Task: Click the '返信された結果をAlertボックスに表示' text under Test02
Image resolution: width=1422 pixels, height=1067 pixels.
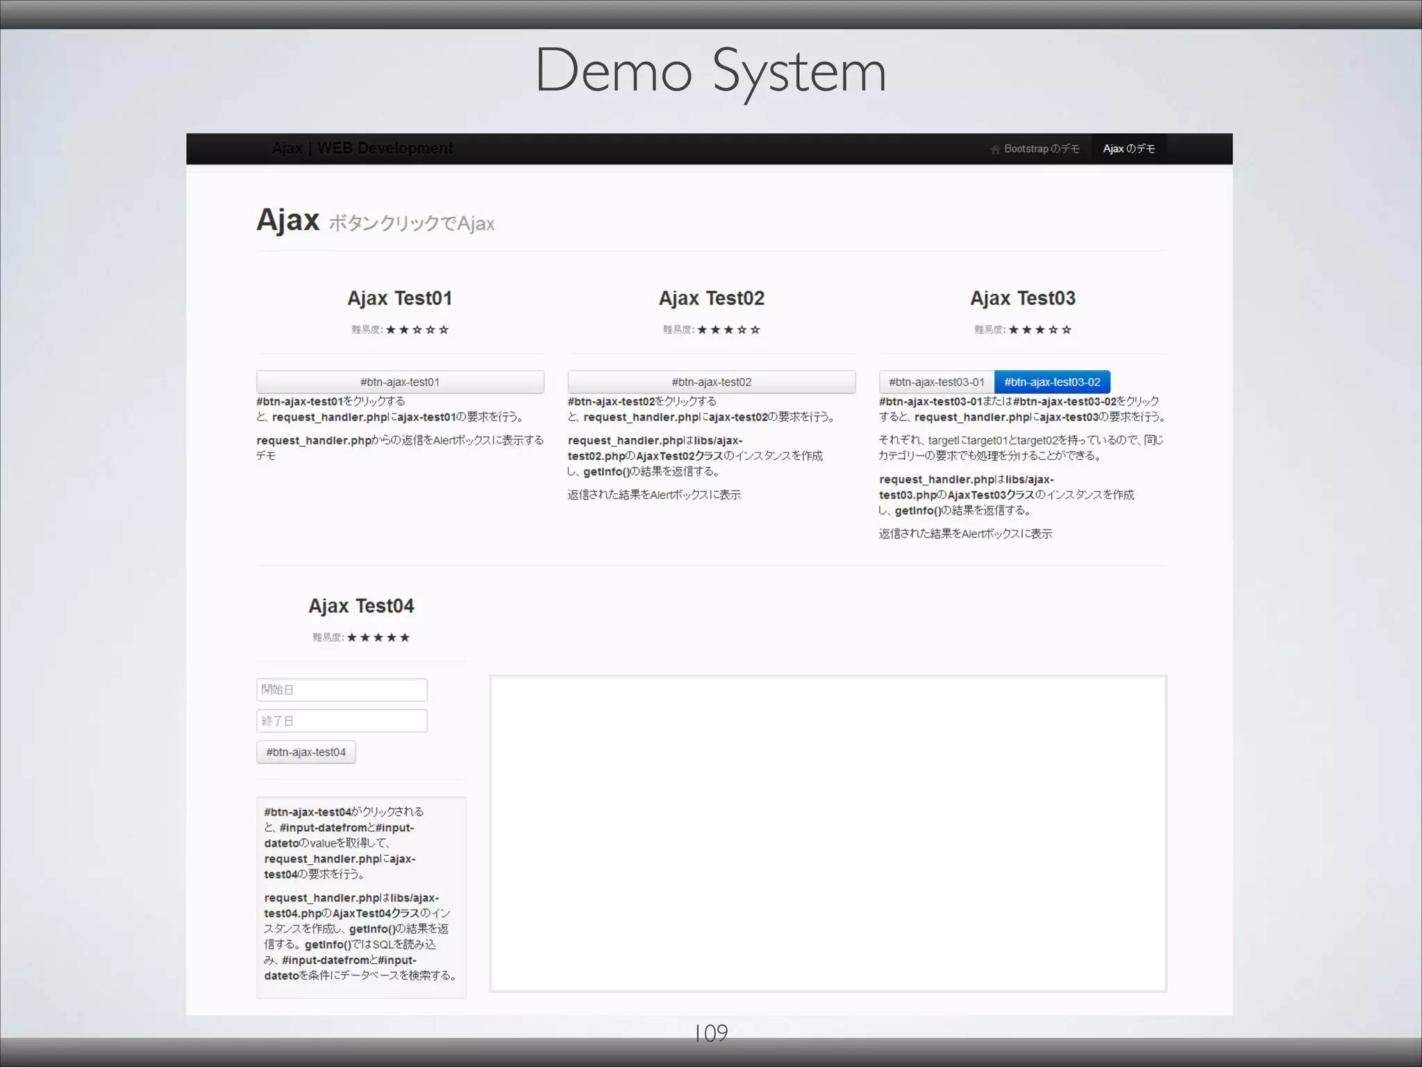Action: [x=654, y=495]
